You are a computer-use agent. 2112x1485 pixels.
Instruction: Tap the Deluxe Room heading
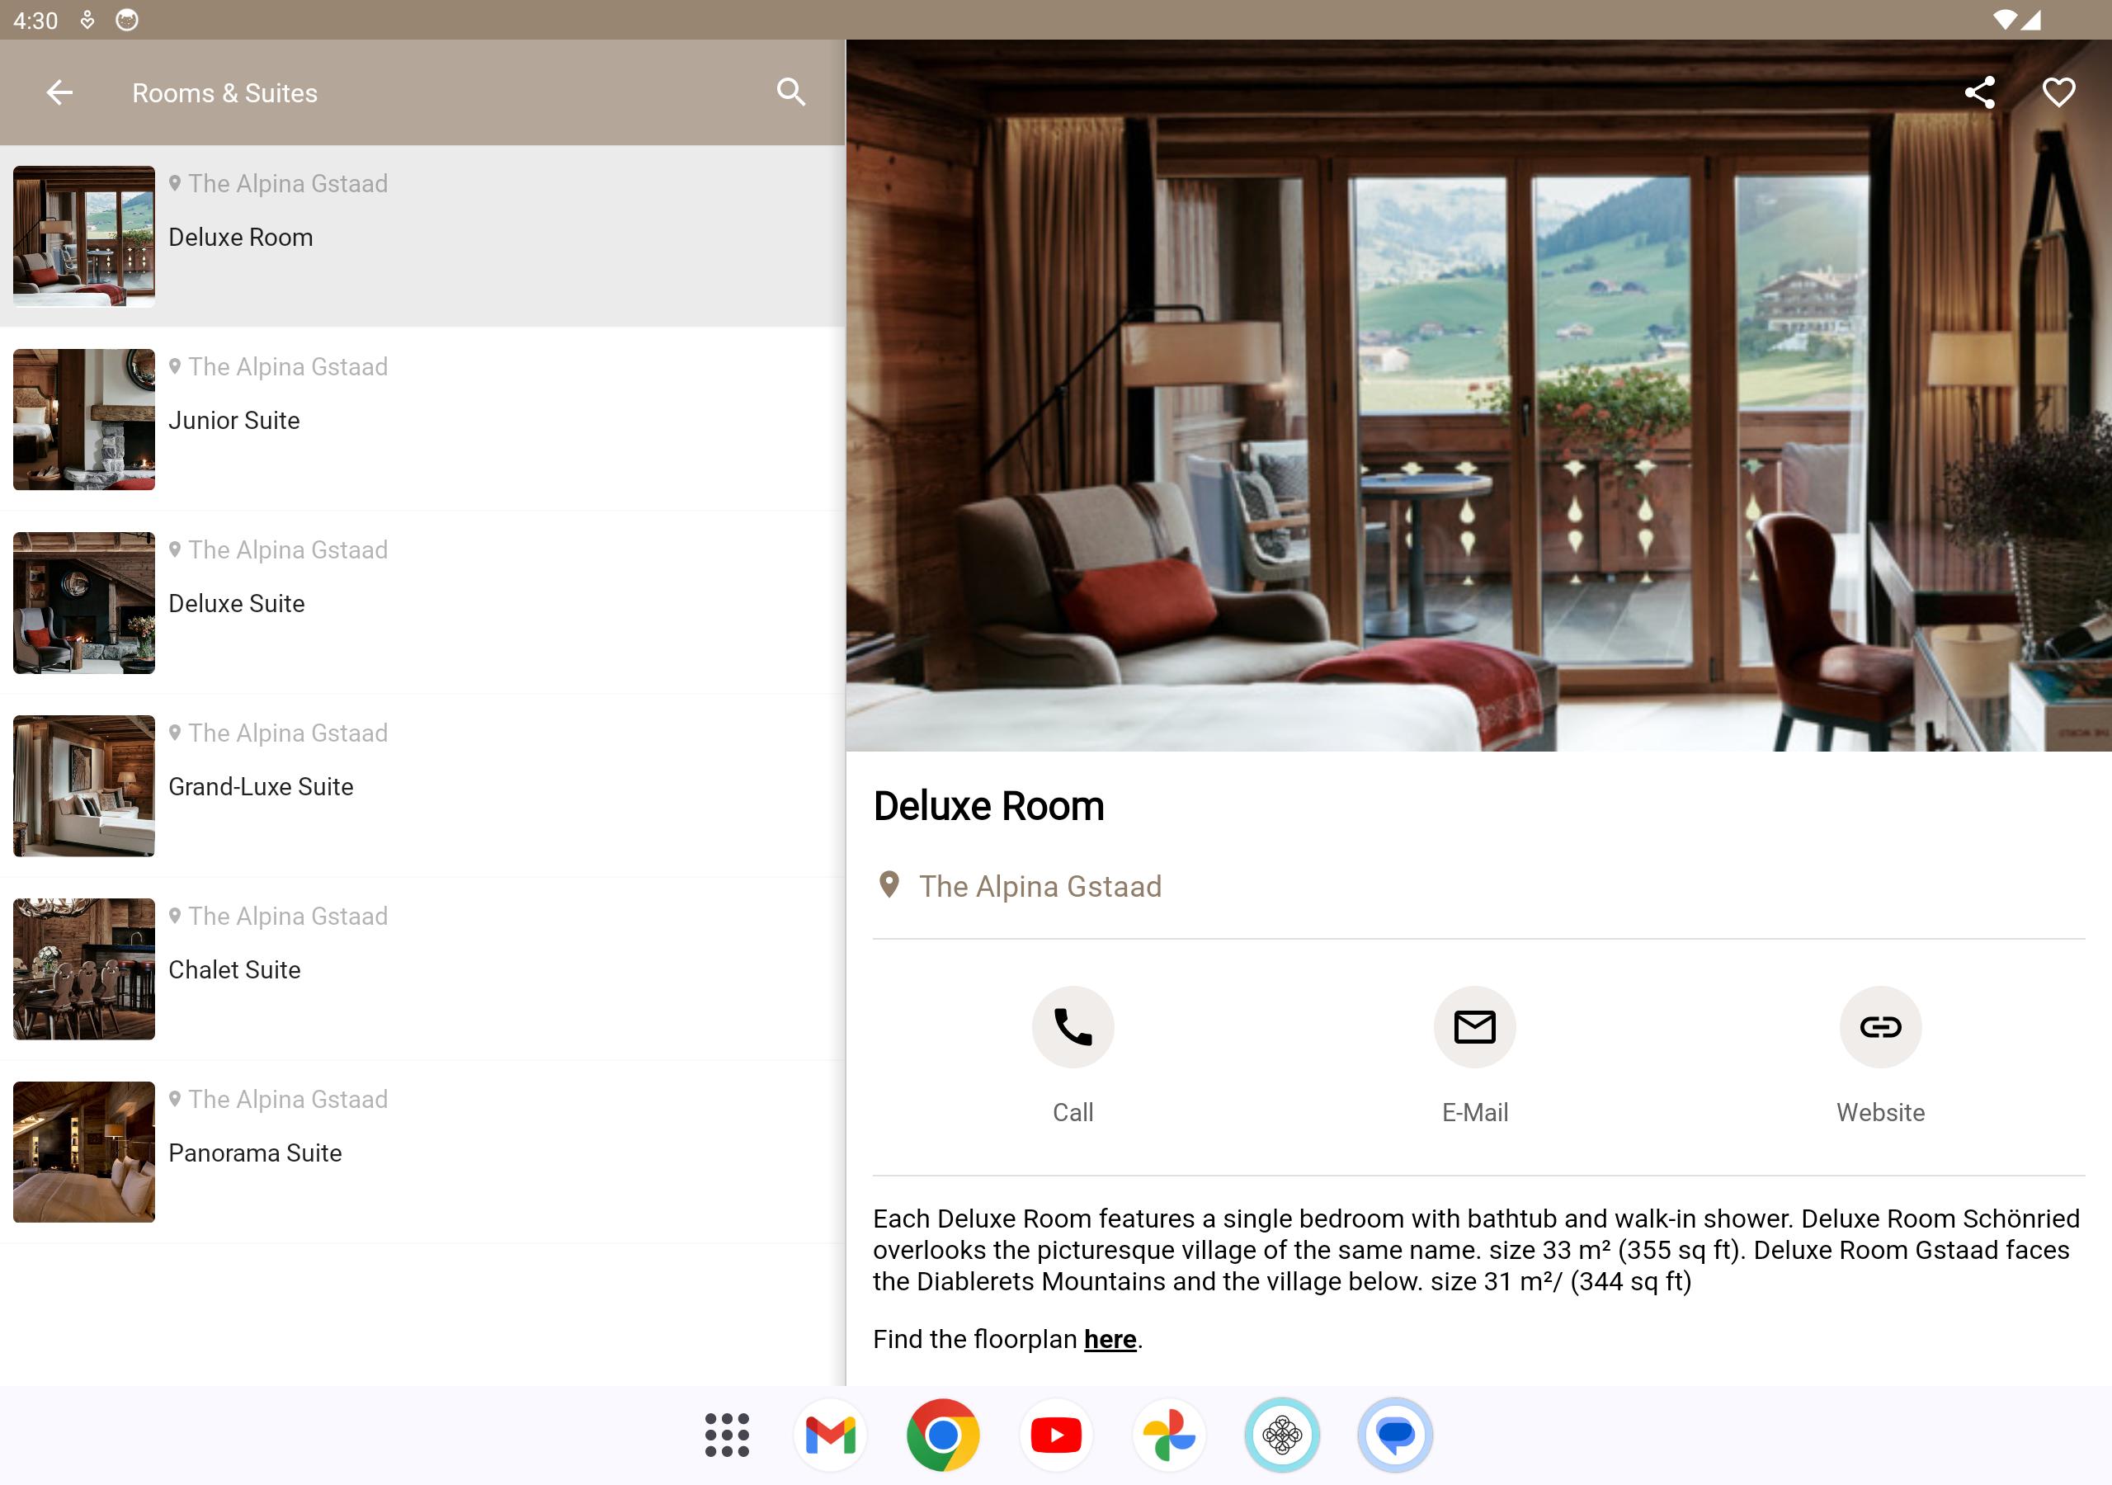pos(988,805)
